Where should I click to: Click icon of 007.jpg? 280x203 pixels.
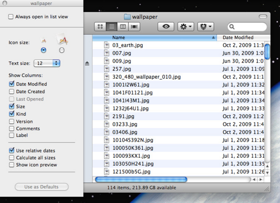pyautogui.click(x=106, y=53)
